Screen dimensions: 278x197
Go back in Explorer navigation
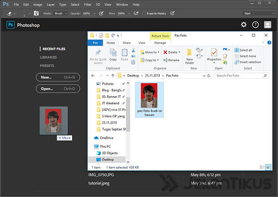(93, 76)
